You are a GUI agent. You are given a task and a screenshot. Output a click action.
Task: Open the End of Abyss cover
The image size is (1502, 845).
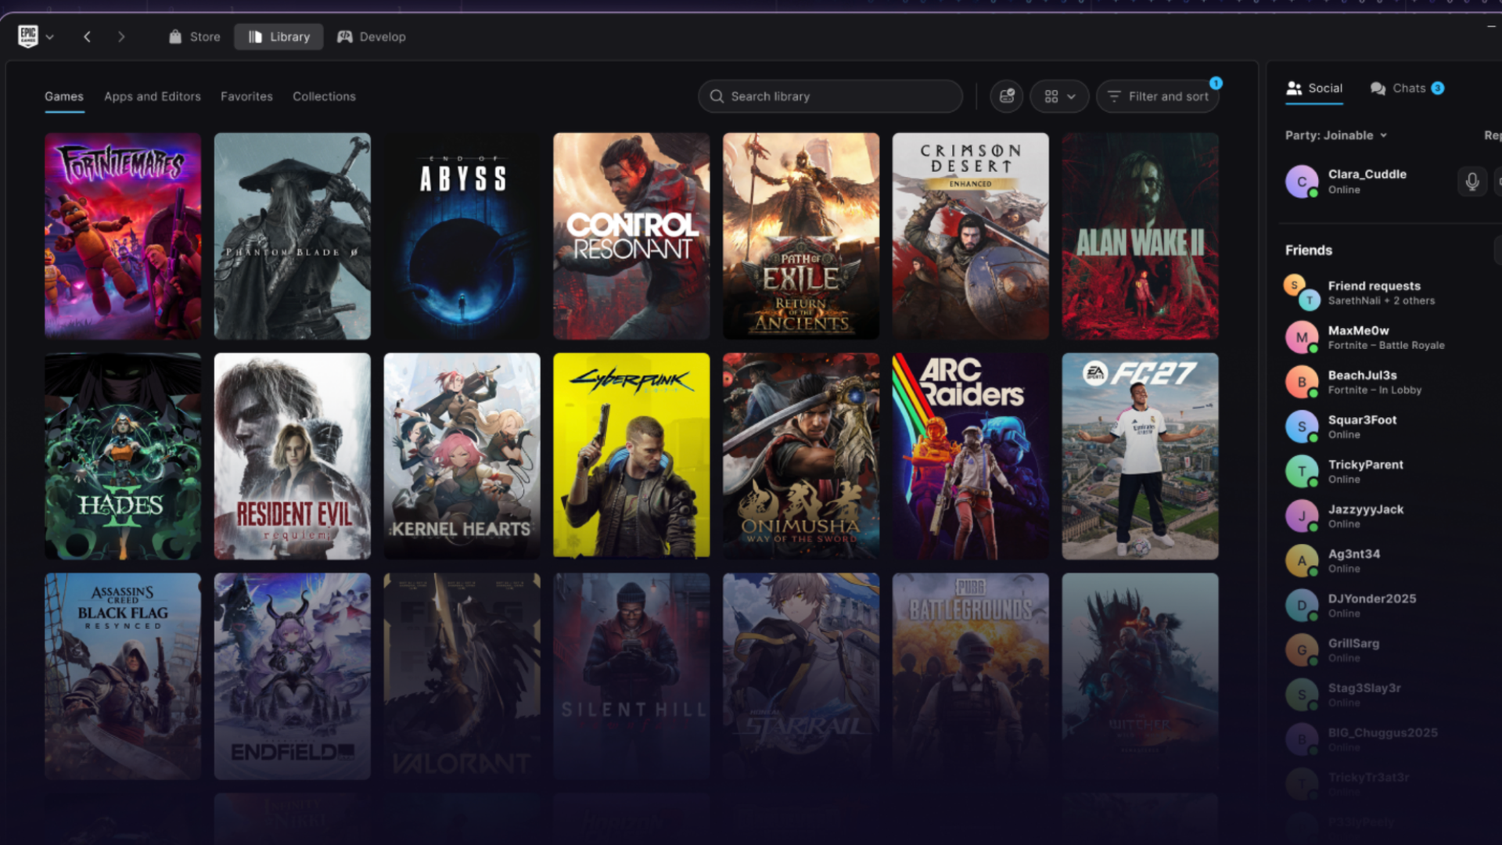point(462,236)
